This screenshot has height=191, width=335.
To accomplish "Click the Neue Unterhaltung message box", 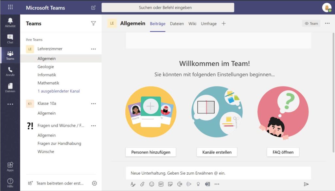I will click(218, 173).
